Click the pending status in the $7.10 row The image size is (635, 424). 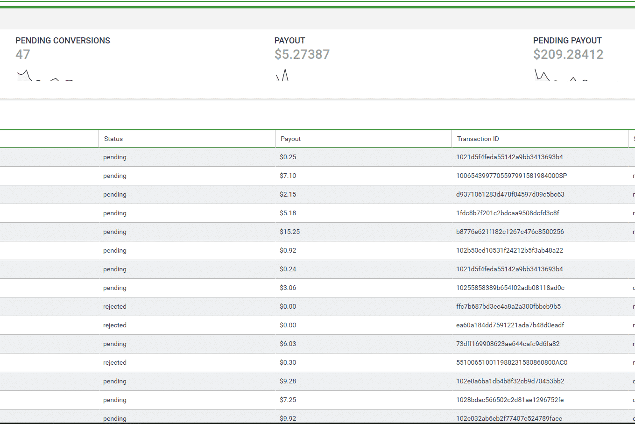pyautogui.click(x=115, y=176)
